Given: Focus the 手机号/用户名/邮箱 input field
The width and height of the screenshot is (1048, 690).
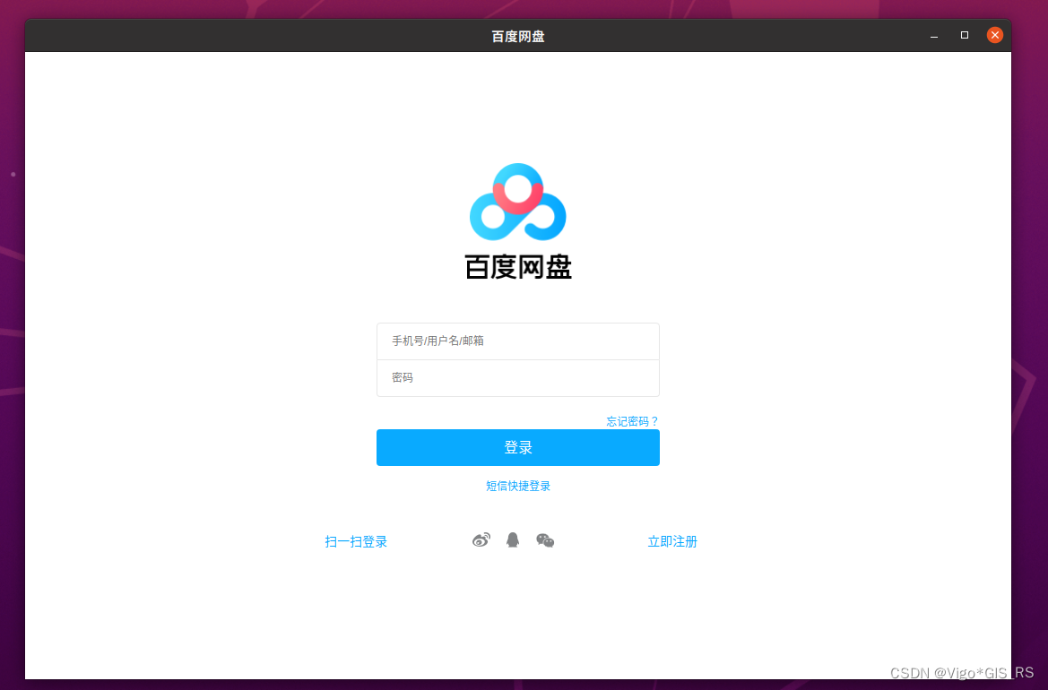Looking at the screenshot, I should tap(518, 341).
